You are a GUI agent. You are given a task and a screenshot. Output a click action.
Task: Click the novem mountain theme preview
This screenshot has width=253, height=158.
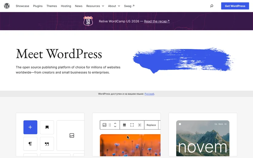click(203, 138)
